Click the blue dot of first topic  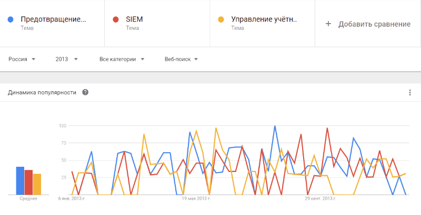pyautogui.click(x=11, y=20)
